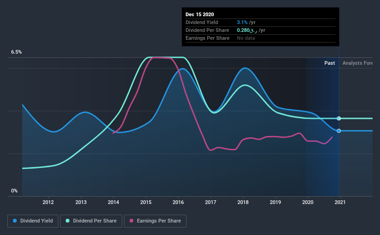Screen dimensions: 380x235
Task: Click the 2015 x-axis label
Action: click(x=146, y=202)
